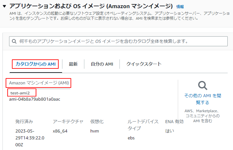Click the AWS、Marketplace、コミュニティ description text
The height and width of the screenshot is (150, 233).
tap(203, 116)
